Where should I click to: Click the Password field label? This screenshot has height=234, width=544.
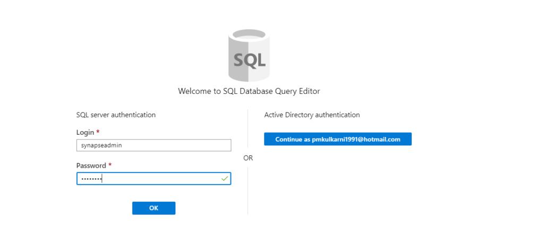[91, 165]
